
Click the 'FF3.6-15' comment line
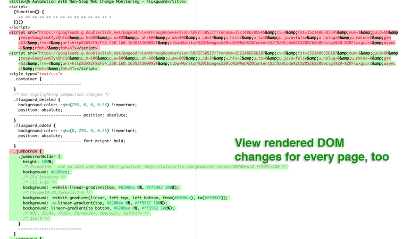pos(39,182)
